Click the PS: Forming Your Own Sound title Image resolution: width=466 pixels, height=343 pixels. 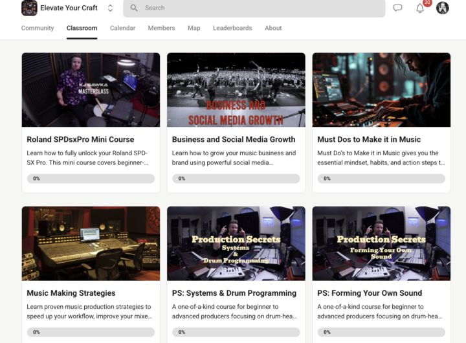click(x=370, y=293)
